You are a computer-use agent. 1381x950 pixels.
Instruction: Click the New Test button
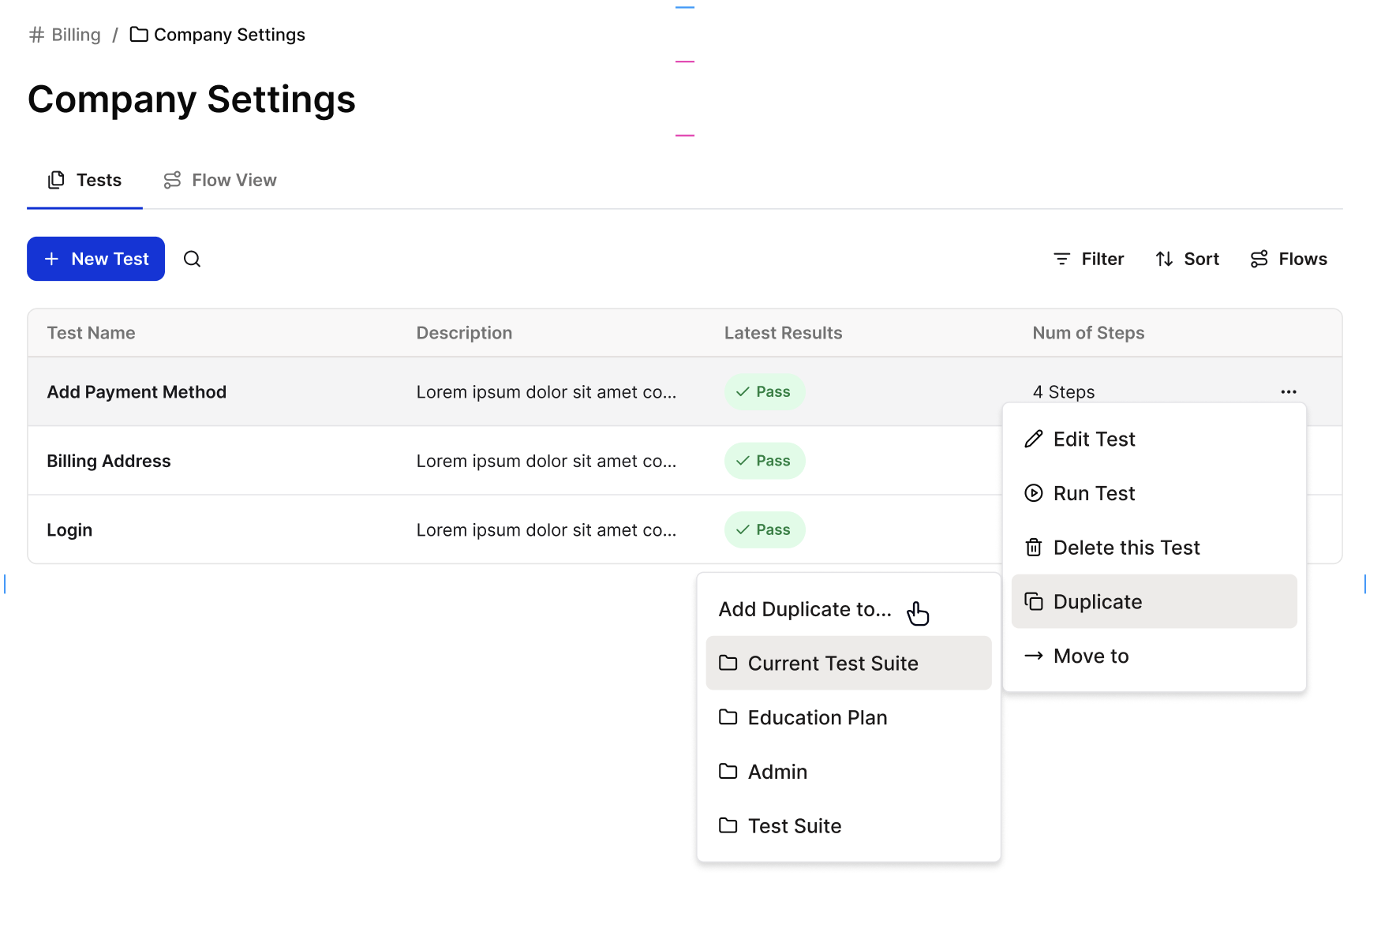tap(95, 259)
